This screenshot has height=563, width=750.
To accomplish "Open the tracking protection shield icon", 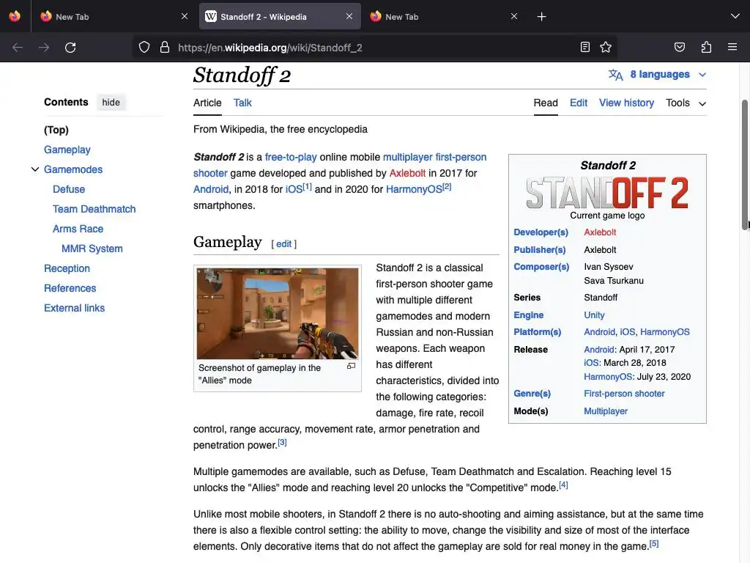I will [144, 48].
